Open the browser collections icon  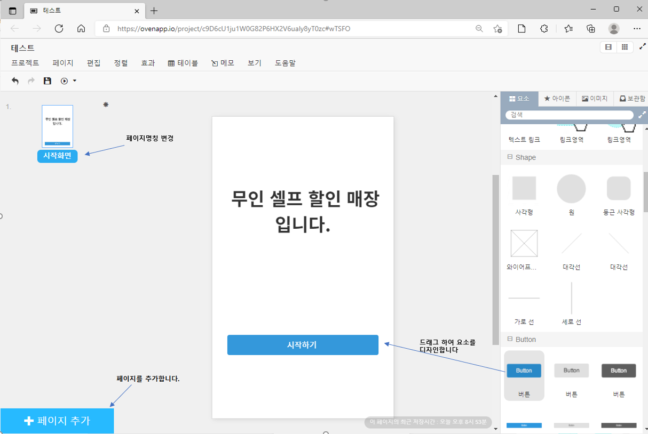[x=591, y=29]
